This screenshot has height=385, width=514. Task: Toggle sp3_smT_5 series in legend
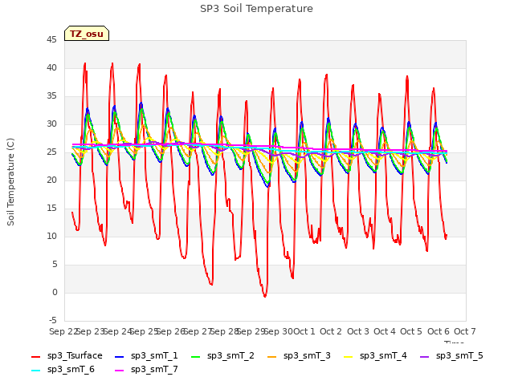point(451,356)
